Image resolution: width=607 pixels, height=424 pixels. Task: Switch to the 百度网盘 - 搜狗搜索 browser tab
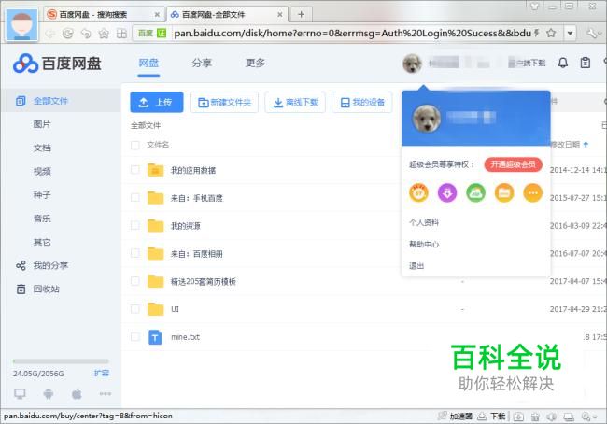pos(104,15)
